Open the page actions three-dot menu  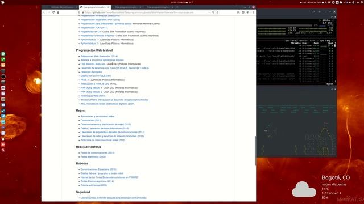coord(209,12)
